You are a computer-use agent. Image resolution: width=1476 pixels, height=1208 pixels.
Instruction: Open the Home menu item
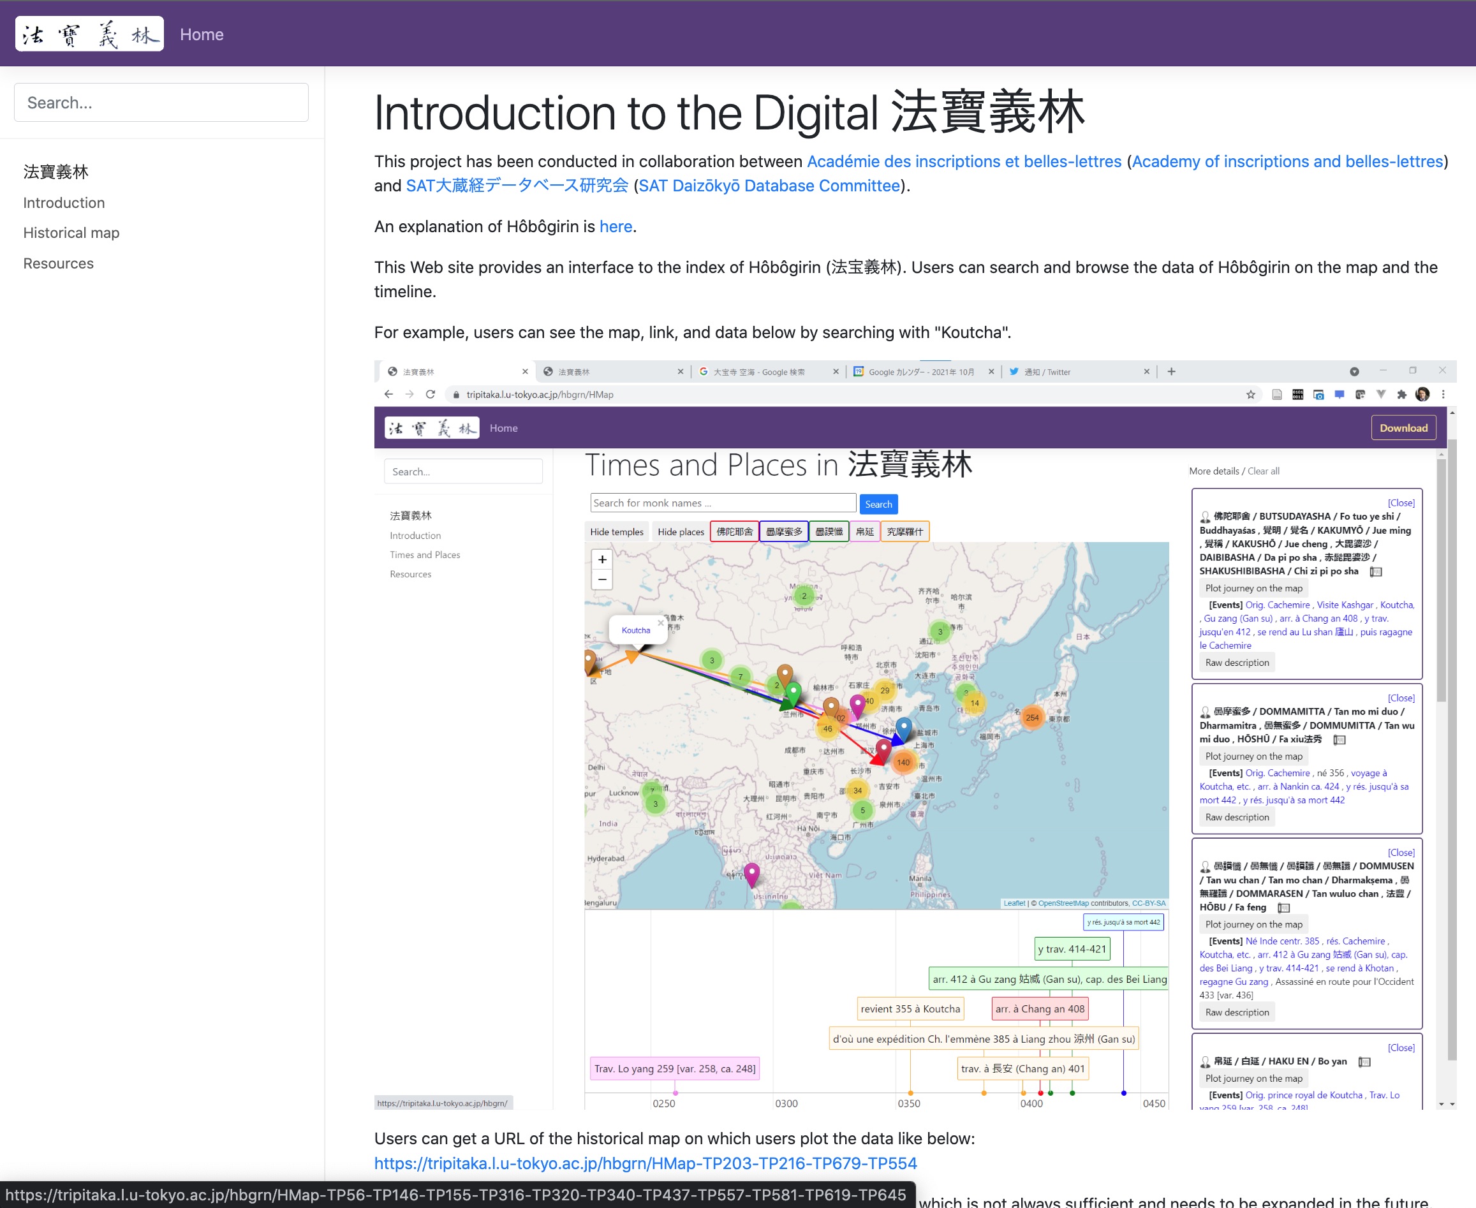(201, 34)
